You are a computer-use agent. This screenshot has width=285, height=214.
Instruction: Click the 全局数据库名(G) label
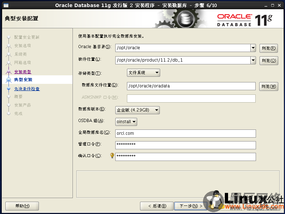click(94, 132)
